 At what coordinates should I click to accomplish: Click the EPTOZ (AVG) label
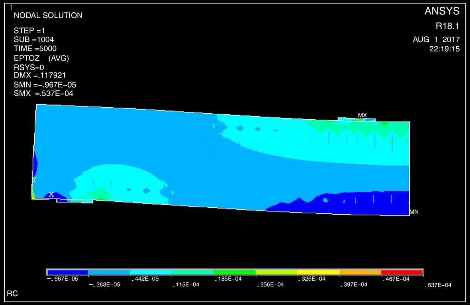[41, 58]
